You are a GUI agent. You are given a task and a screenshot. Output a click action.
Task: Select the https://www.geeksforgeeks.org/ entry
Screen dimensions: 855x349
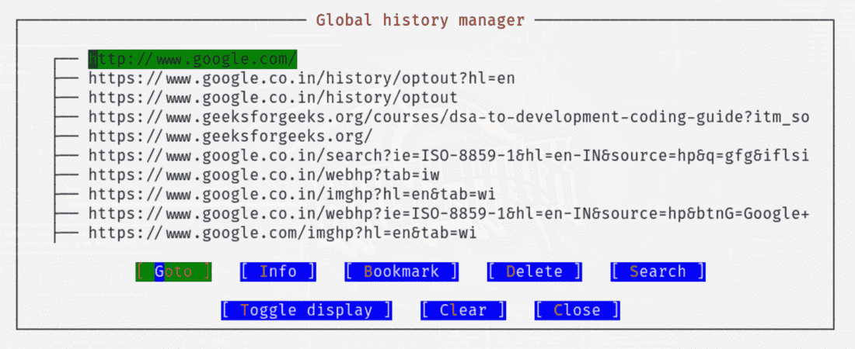[x=231, y=136]
